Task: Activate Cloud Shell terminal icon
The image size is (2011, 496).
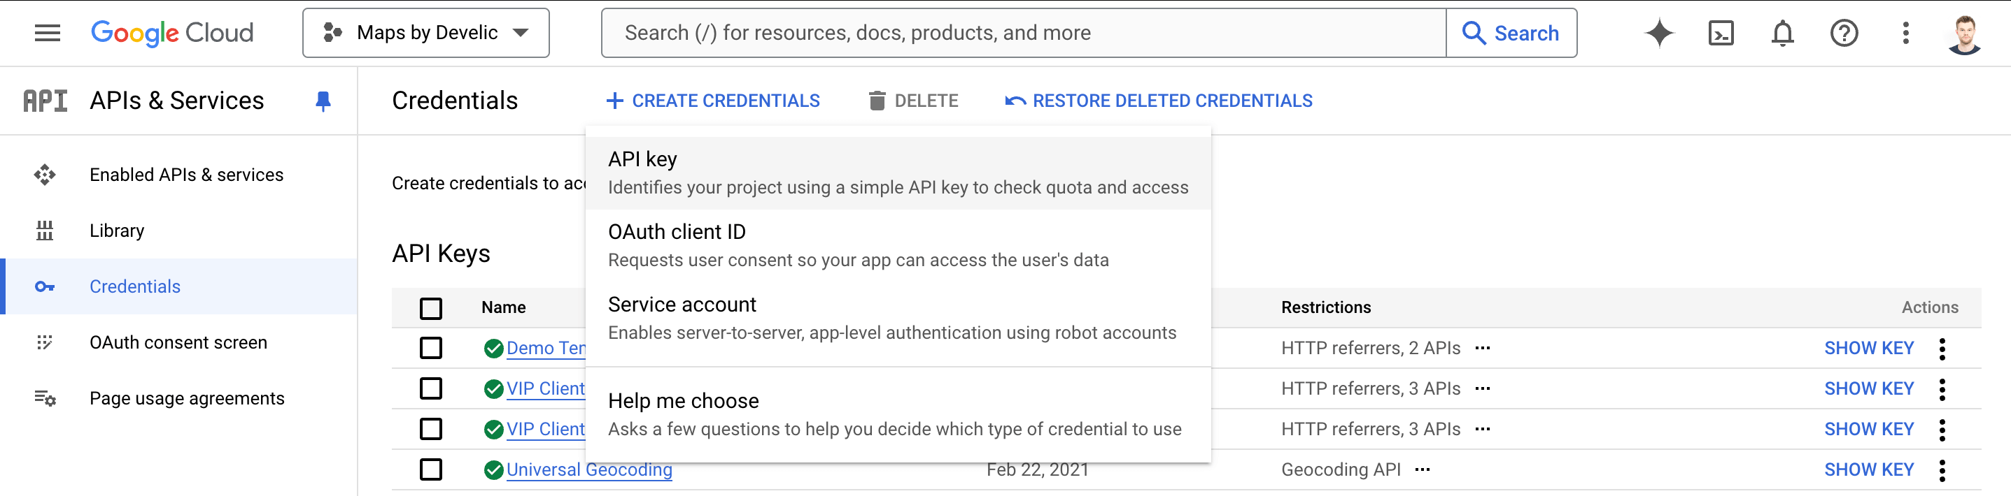Action: click(1721, 33)
